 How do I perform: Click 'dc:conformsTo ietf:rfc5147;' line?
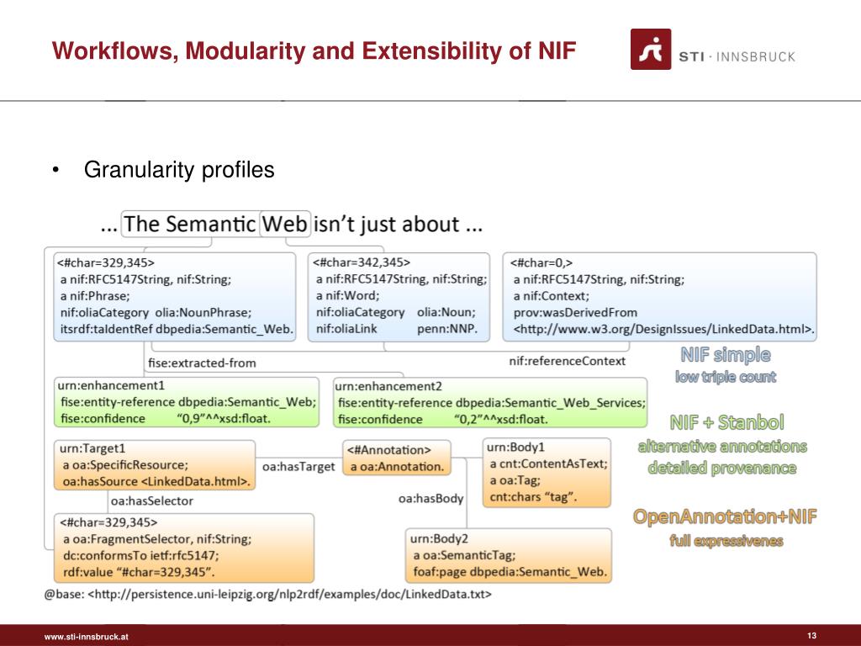point(140,555)
